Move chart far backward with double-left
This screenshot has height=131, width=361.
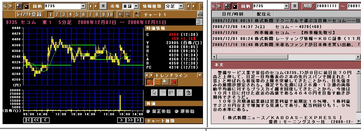(x=36, y=120)
